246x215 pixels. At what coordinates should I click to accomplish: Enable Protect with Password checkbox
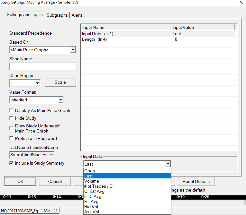tap(11, 138)
